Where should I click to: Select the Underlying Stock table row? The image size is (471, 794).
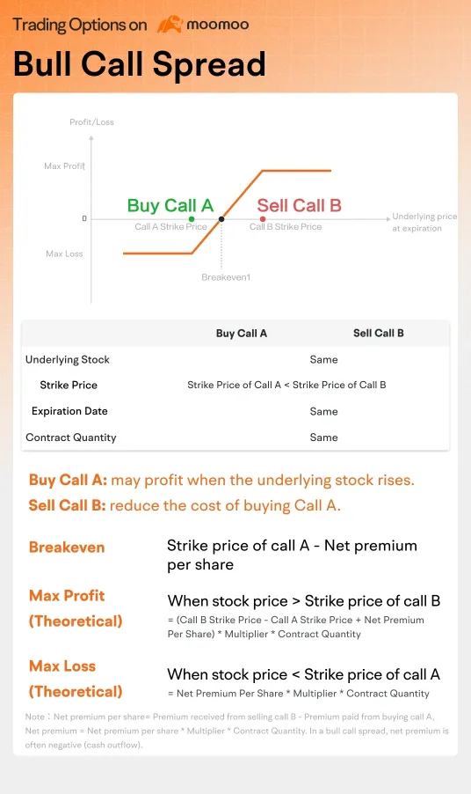click(x=235, y=359)
